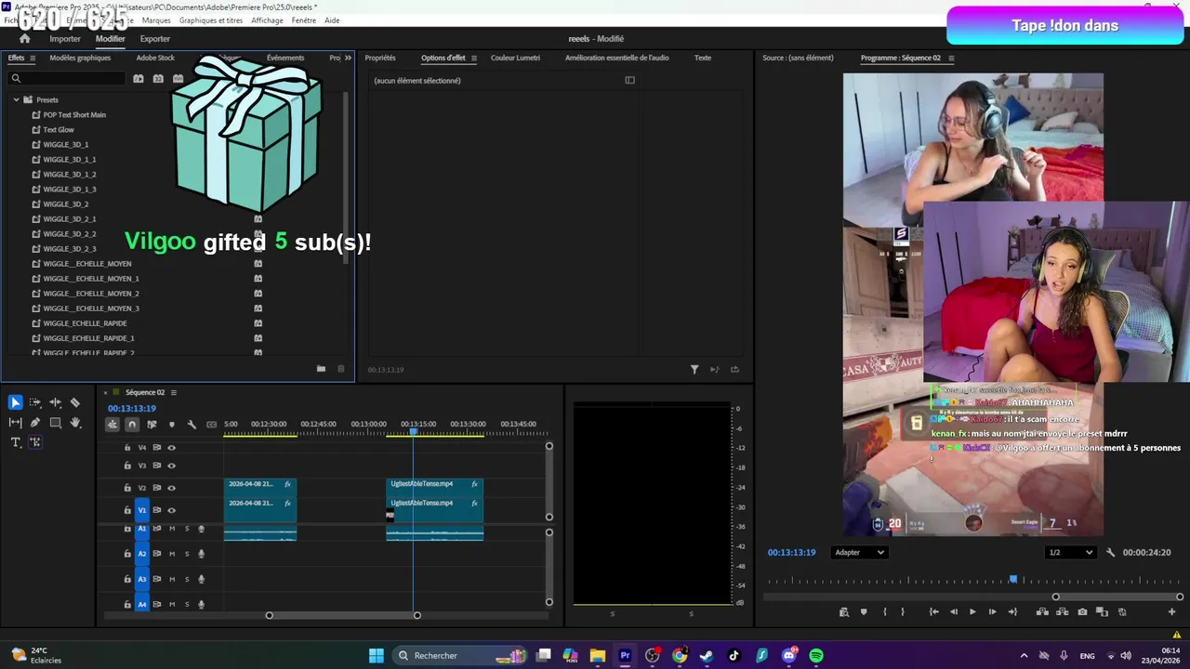Play sequence in Program monitor
The width and height of the screenshot is (1190, 669).
pos(972,611)
